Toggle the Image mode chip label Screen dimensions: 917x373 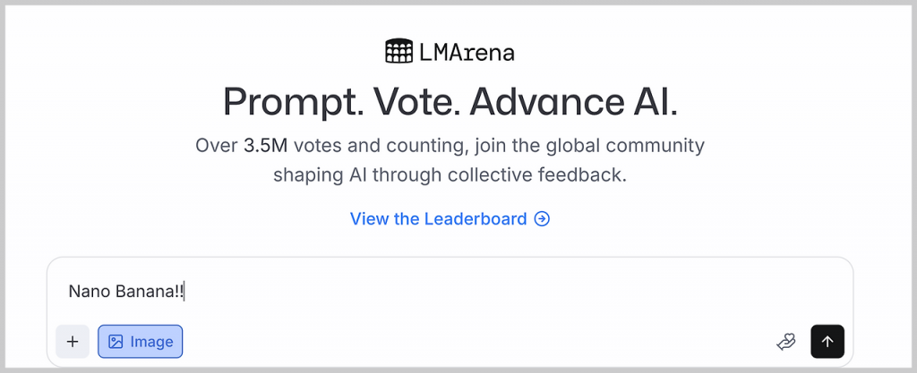pyautogui.click(x=151, y=342)
